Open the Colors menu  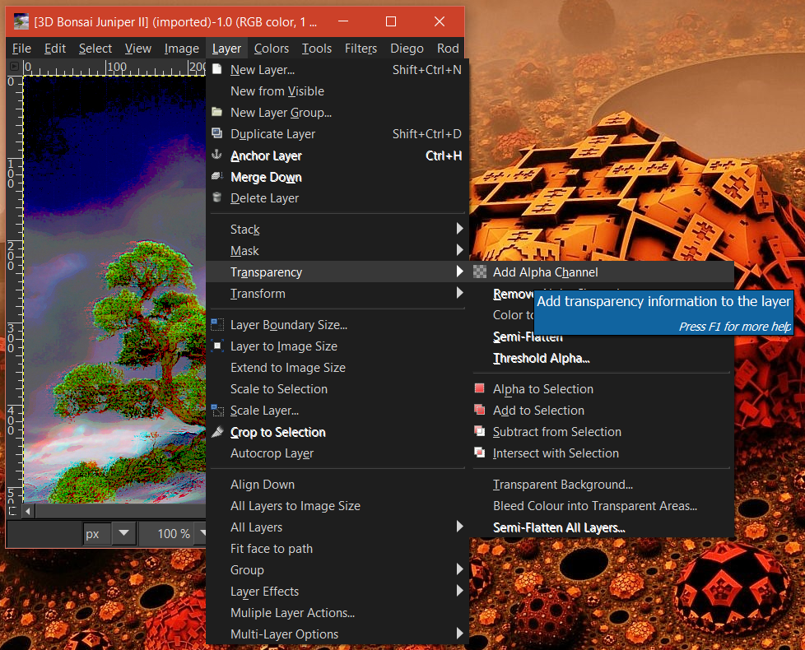pos(272,49)
